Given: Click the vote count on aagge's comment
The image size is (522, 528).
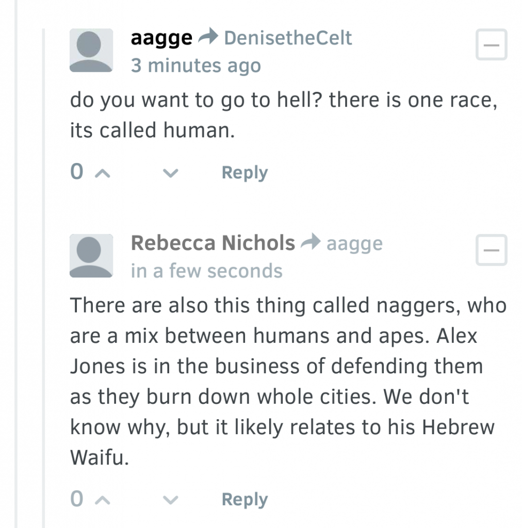Looking at the screenshot, I should 76,172.
